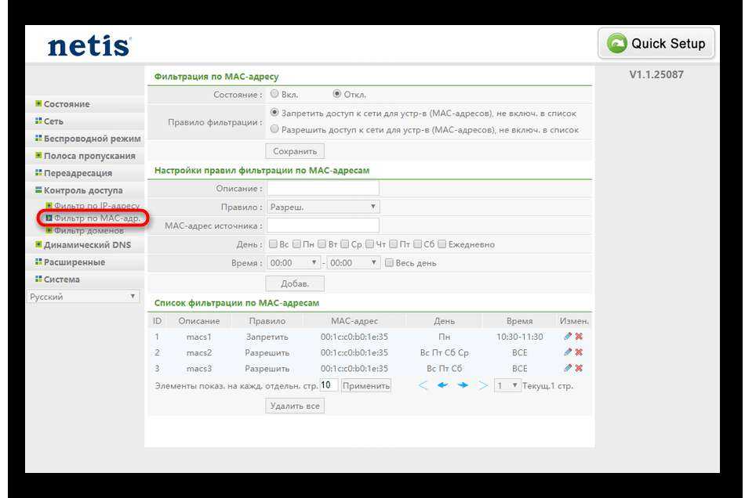Screen dimensions: 745x498
Task: Collapse the Контроль доступа section
Action: [83, 190]
